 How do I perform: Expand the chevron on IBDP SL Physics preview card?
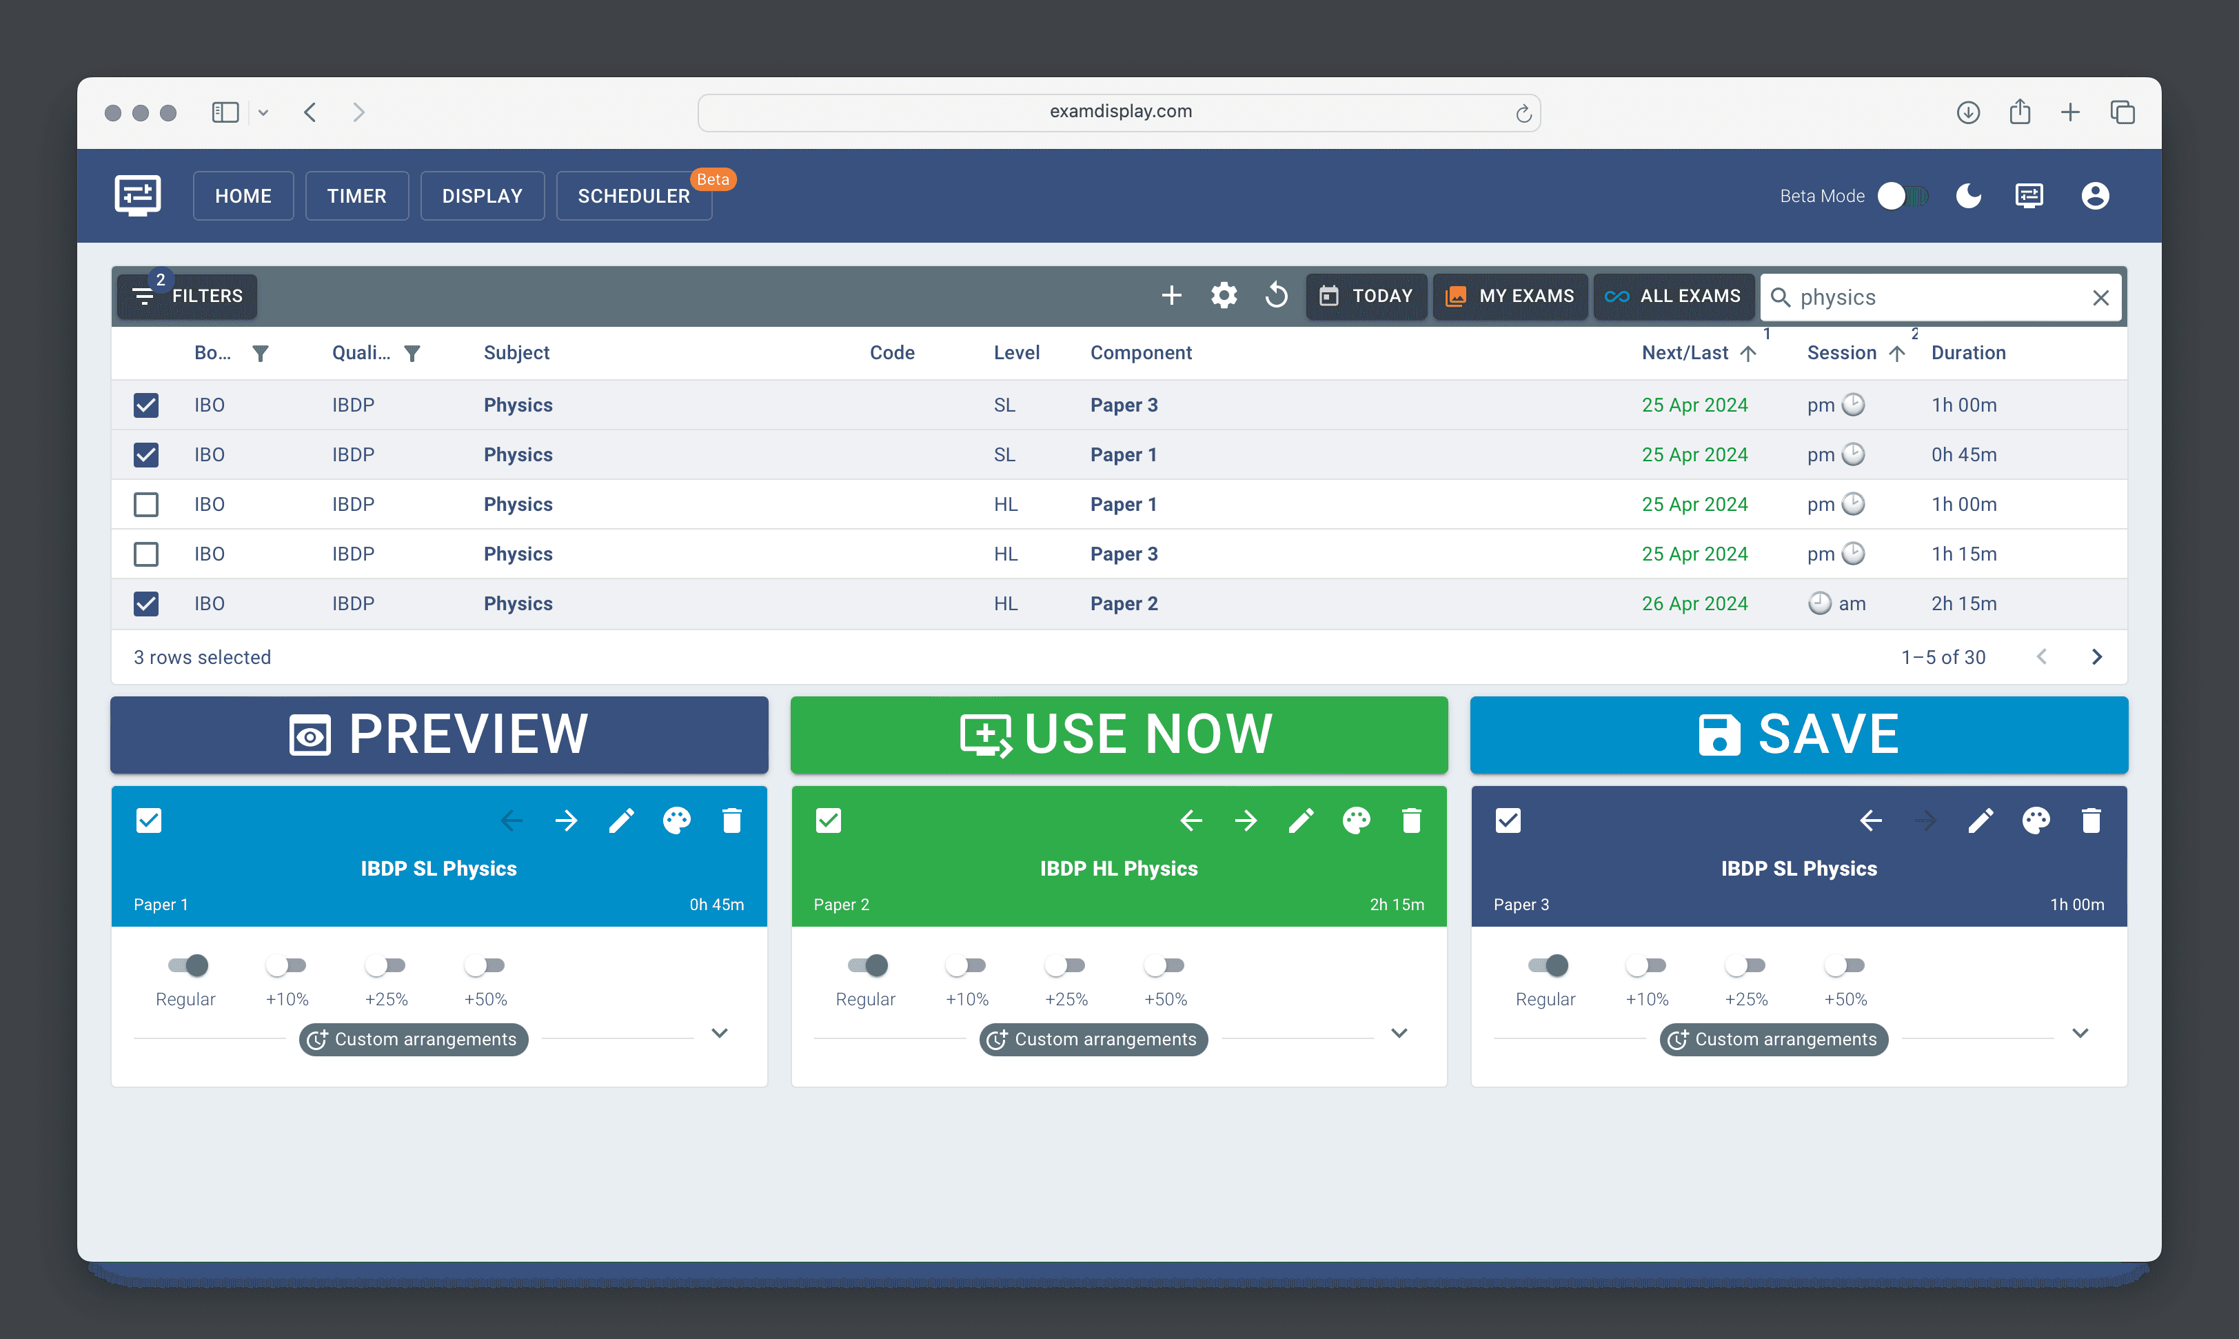722,1033
